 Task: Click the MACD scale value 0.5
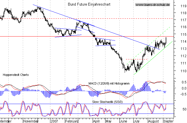184,82
